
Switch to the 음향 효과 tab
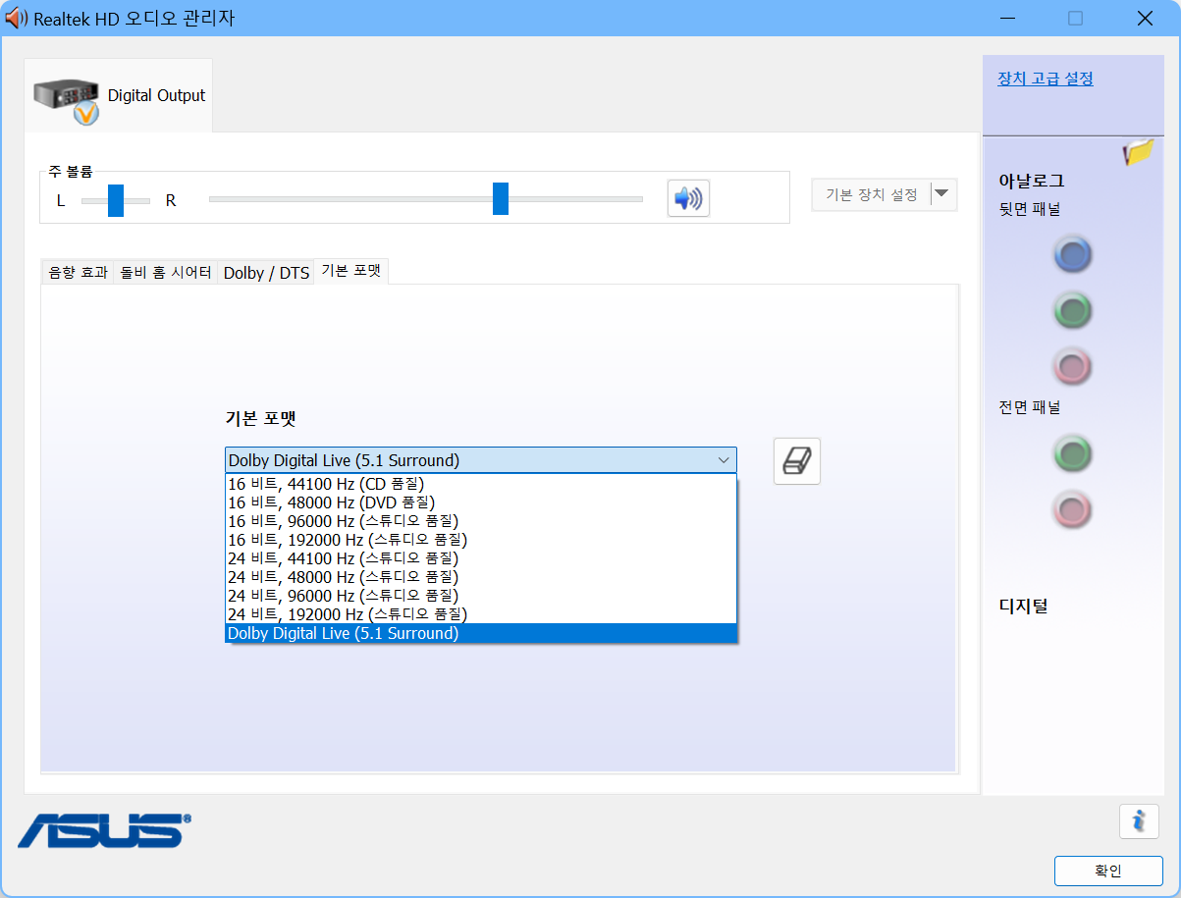tap(78, 272)
